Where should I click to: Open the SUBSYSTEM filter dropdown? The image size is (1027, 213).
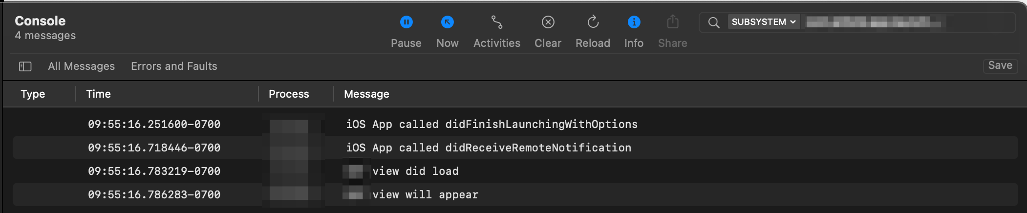coord(764,22)
